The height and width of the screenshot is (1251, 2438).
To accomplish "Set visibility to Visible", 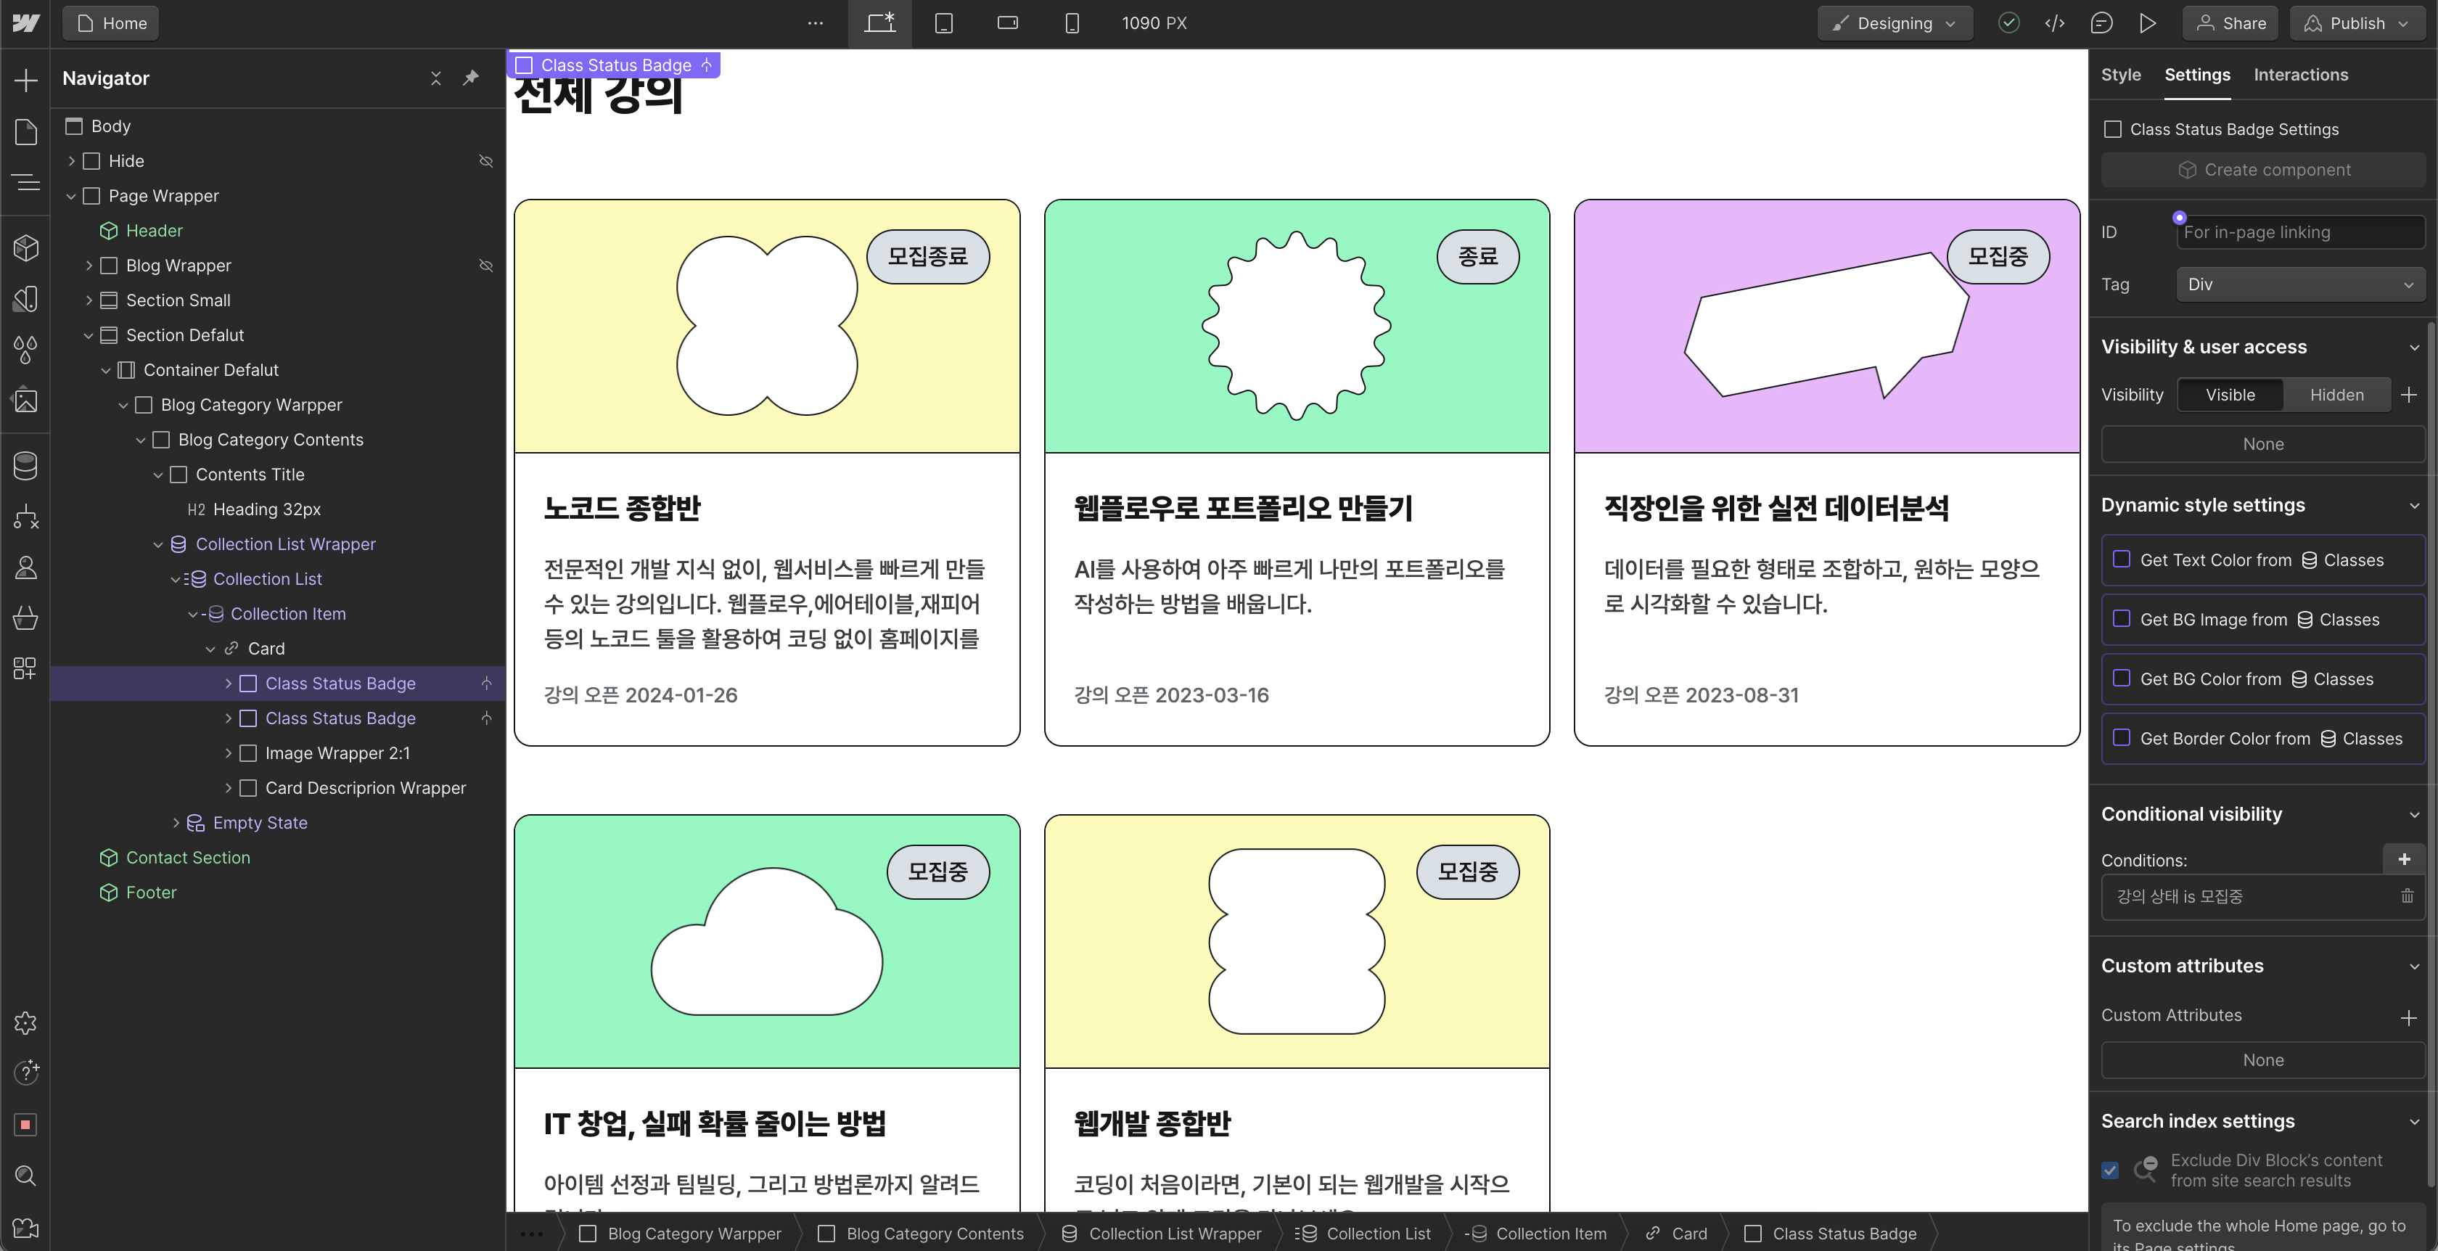I will coord(2230,395).
